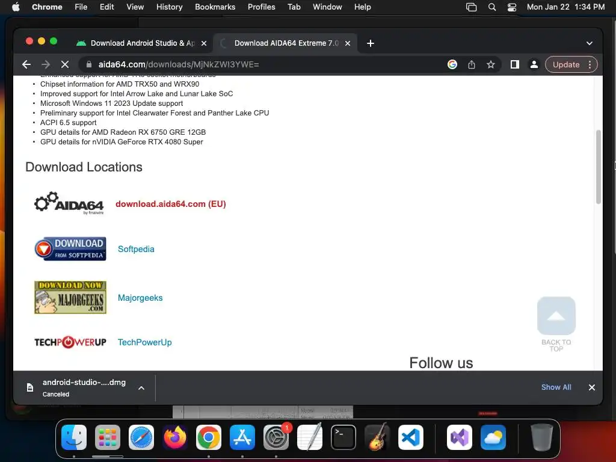This screenshot has height=462, width=616.
Task: Close the downloads bar
Action: click(592, 387)
